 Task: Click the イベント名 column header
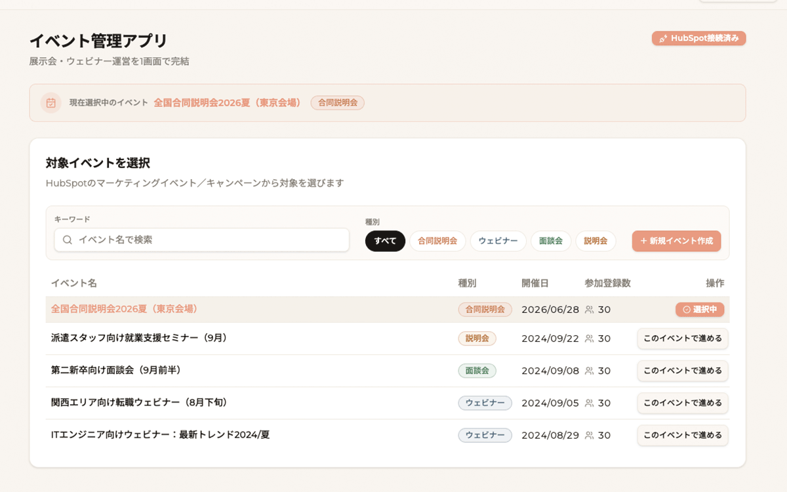pyautogui.click(x=74, y=283)
